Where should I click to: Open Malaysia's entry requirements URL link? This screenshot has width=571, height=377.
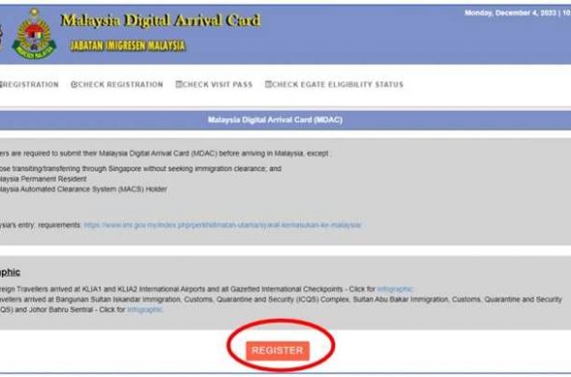point(223,225)
